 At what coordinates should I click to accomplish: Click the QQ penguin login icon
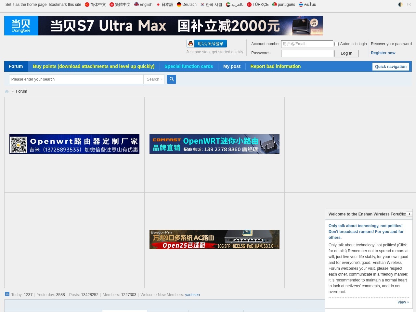click(191, 44)
